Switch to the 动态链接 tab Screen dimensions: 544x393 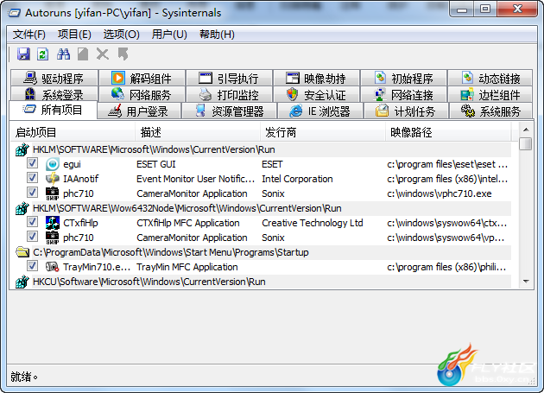point(490,78)
